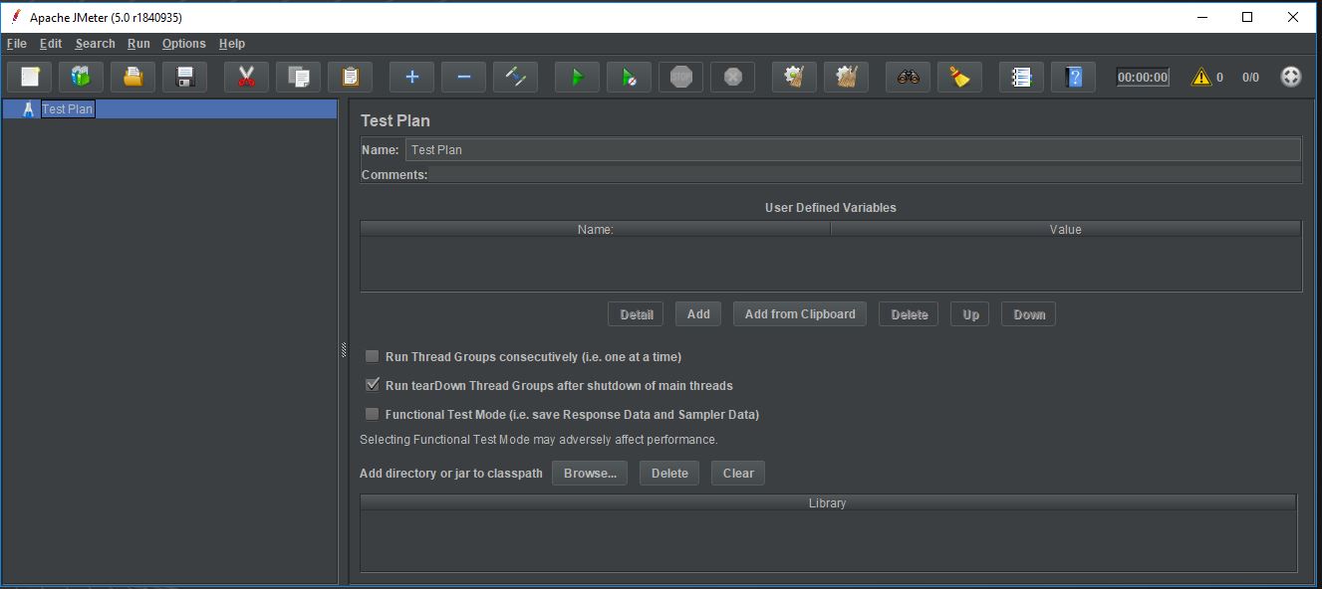1322x589 pixels.
Task: Open the Options menu
Action: pyautogui.click(x=184, y=44)
